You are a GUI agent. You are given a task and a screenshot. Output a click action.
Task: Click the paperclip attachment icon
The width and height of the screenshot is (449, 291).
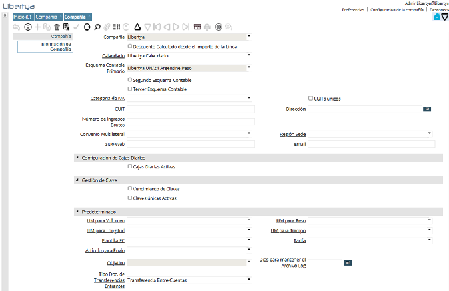107,27
